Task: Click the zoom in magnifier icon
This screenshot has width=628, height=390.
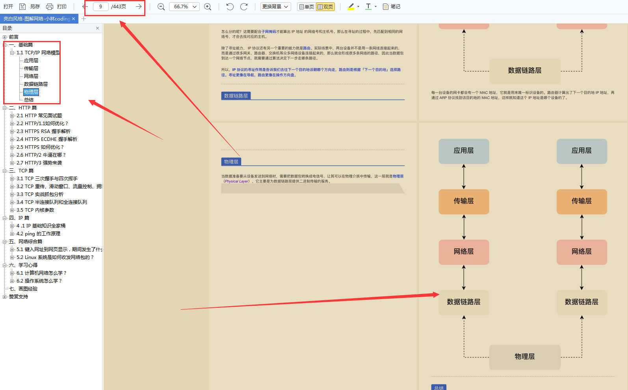Action: [208, 7]
